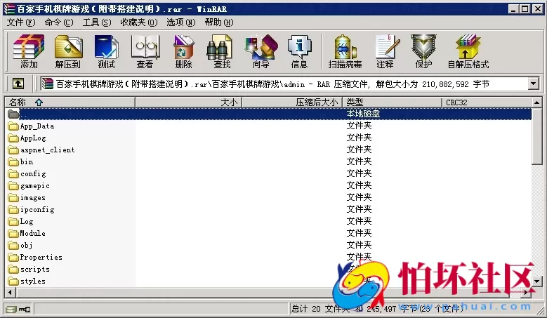Open the address bar dropdown arrow
Screen dimensions: 547x318
pyautogui.click(x=533, y=84)
